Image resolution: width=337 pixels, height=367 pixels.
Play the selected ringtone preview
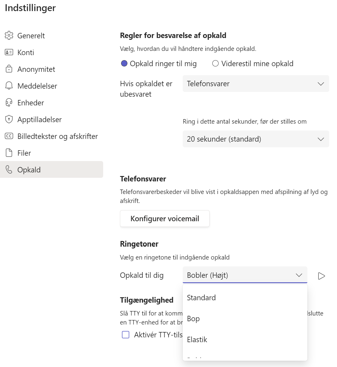tap(321, 276)
